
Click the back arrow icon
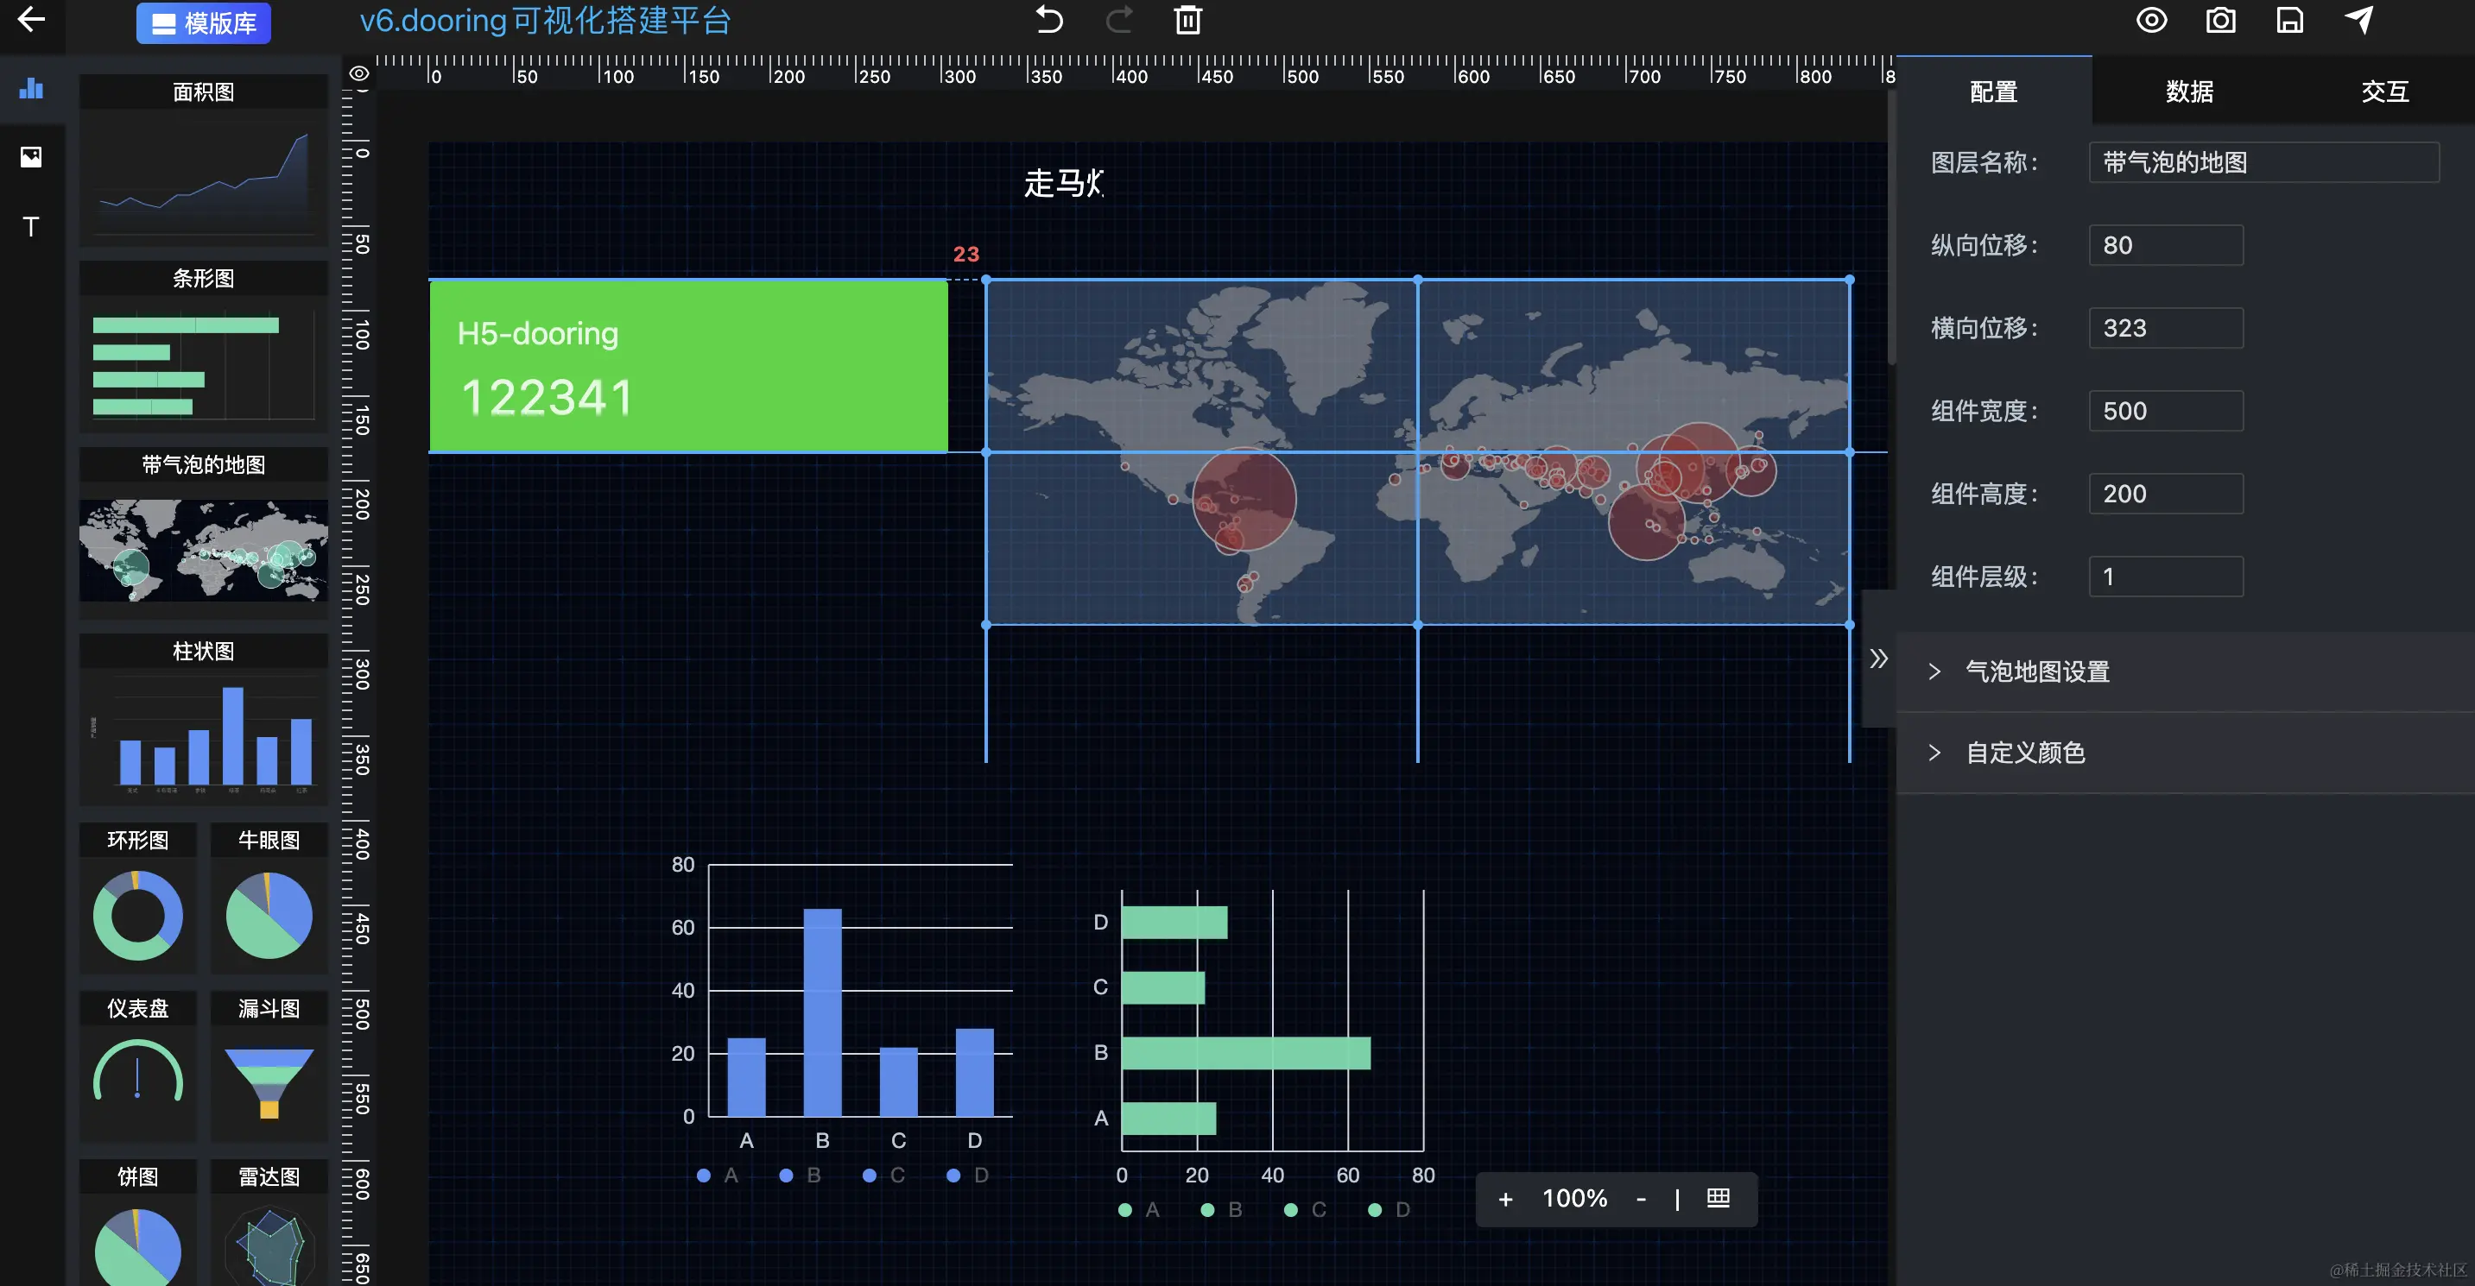pyautogui.click(x=31, y=19)
